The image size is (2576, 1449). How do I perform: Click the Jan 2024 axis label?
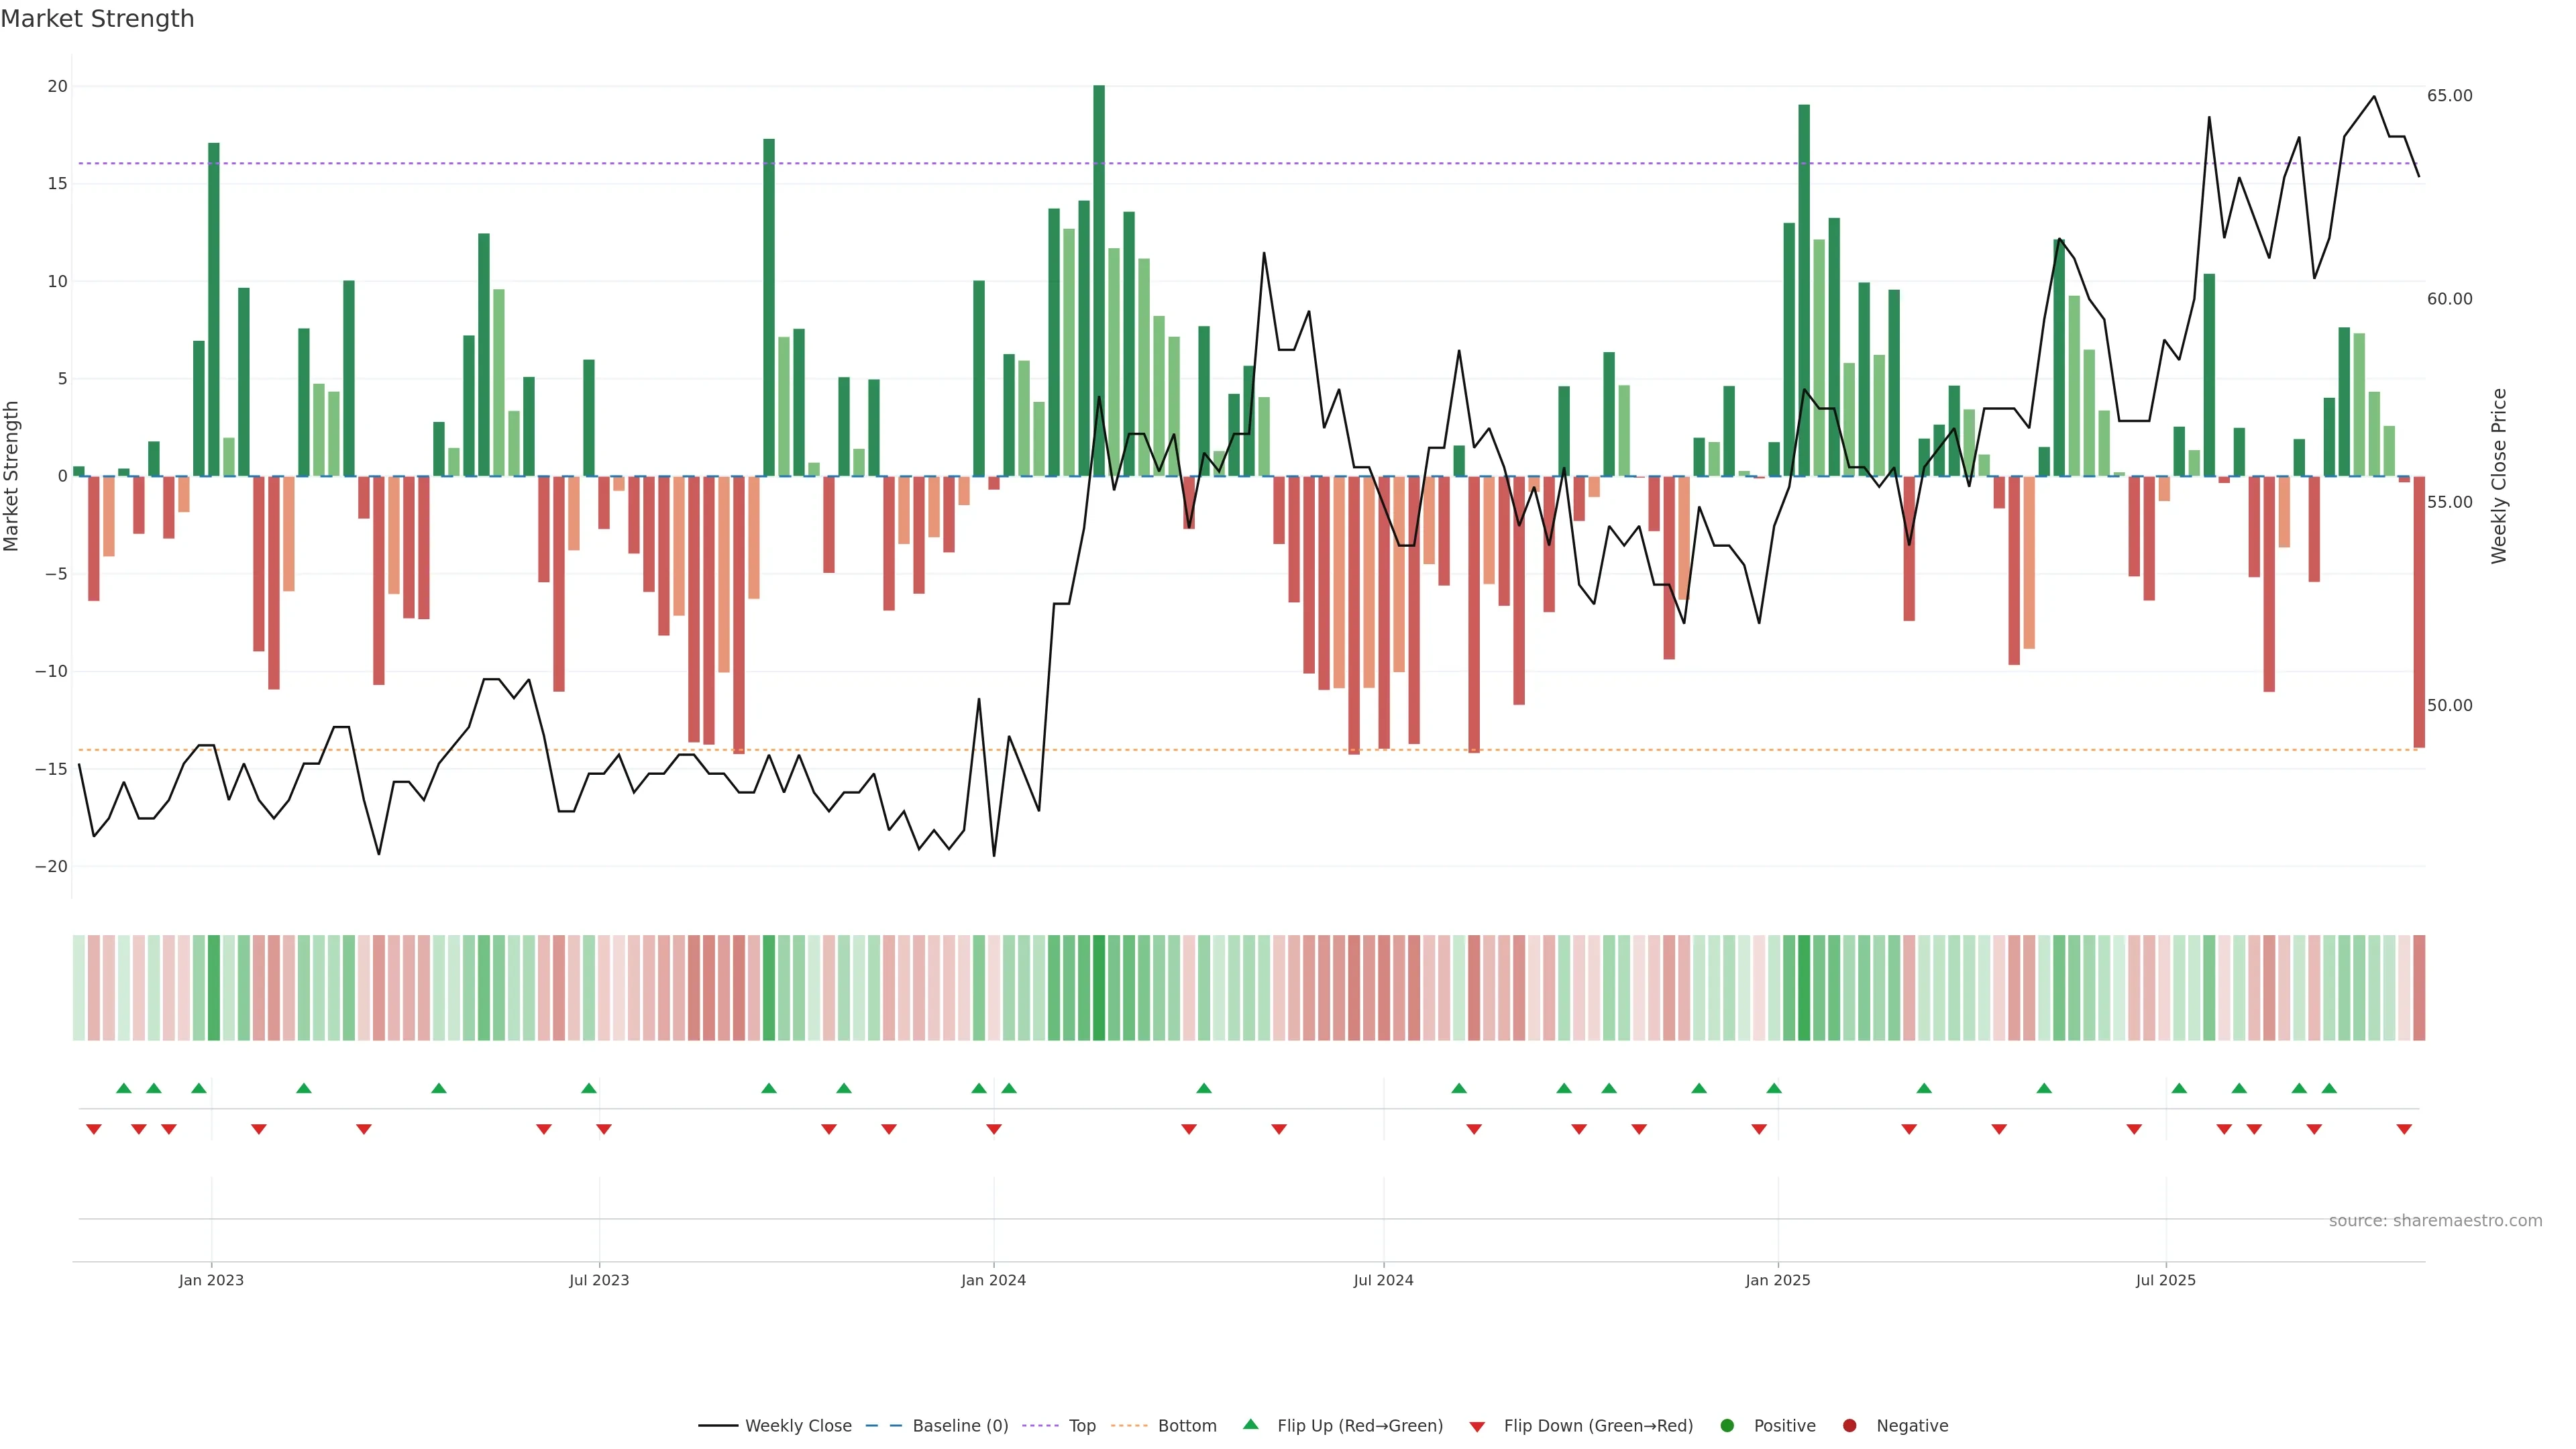coord(993,1280)
